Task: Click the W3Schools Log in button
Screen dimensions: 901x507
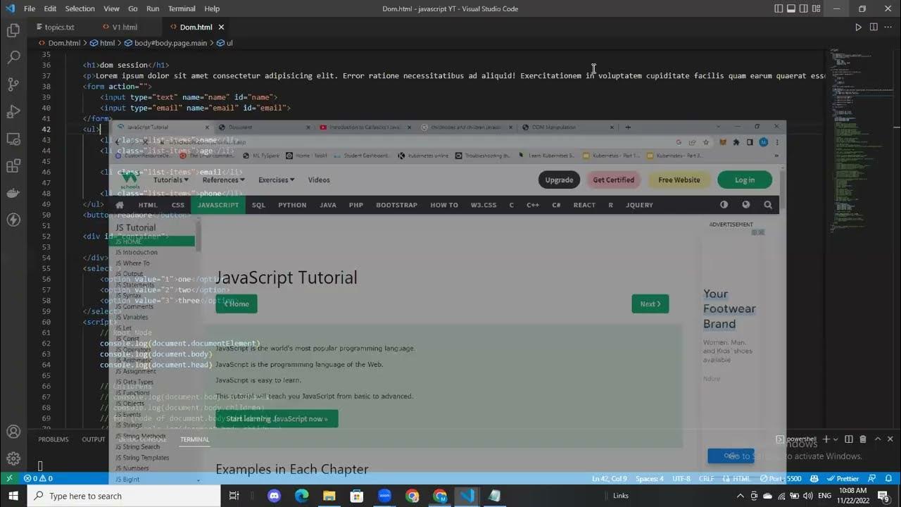Action: [744, 180]
